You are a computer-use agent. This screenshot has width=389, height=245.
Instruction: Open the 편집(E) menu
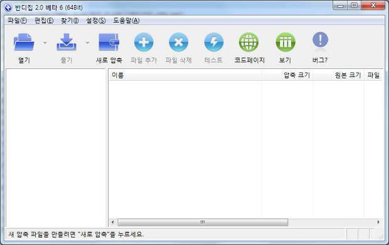pyautogui.click(x=44, y=21)
